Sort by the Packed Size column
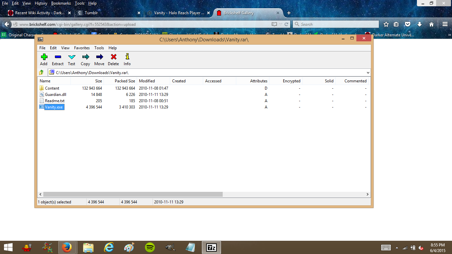 point(120,81)
